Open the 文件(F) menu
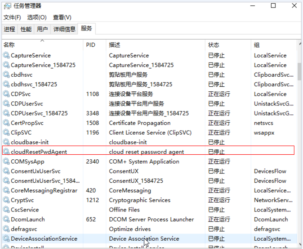 pos(12,18)
